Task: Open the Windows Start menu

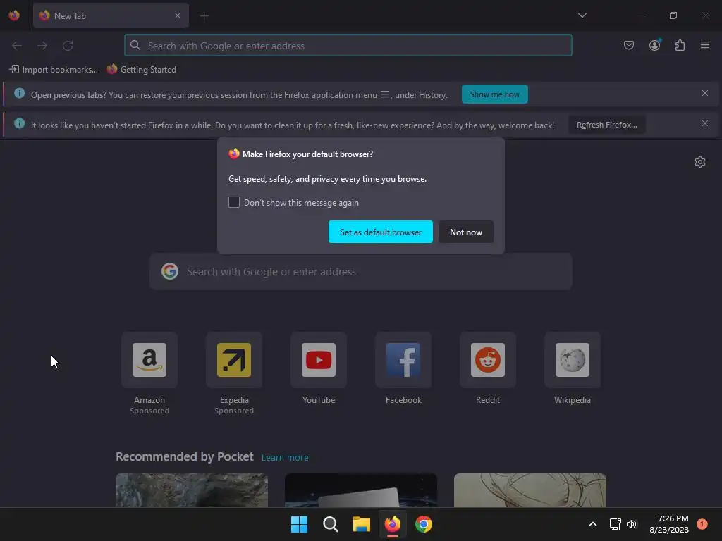Action: click(299, 524)
